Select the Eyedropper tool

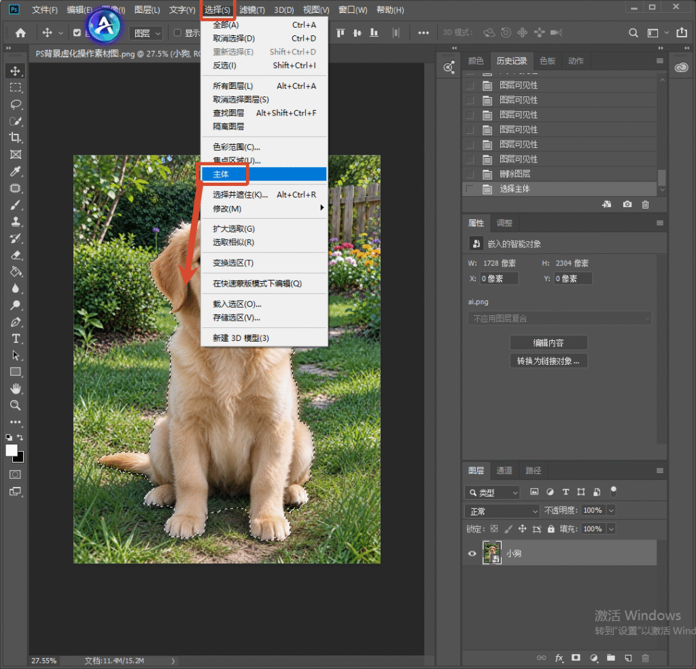[16, 171]
